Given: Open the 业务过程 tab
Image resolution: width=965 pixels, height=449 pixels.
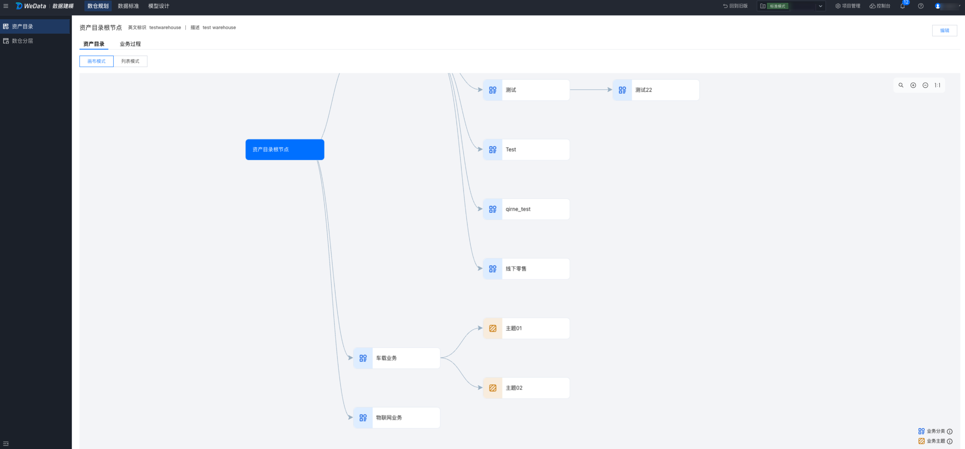Looking at the screenshot, I should point(130,44).
